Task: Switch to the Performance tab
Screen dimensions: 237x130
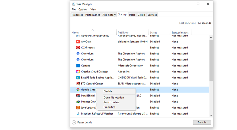Action: pos(93,15)
